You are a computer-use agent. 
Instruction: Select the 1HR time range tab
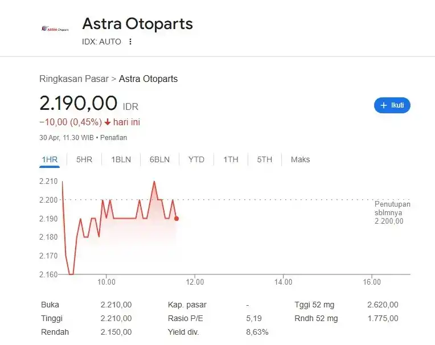(x=50, y=159)
